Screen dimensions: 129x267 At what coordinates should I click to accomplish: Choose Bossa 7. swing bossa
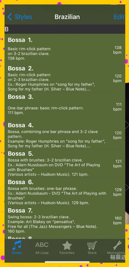coord(65,220)
